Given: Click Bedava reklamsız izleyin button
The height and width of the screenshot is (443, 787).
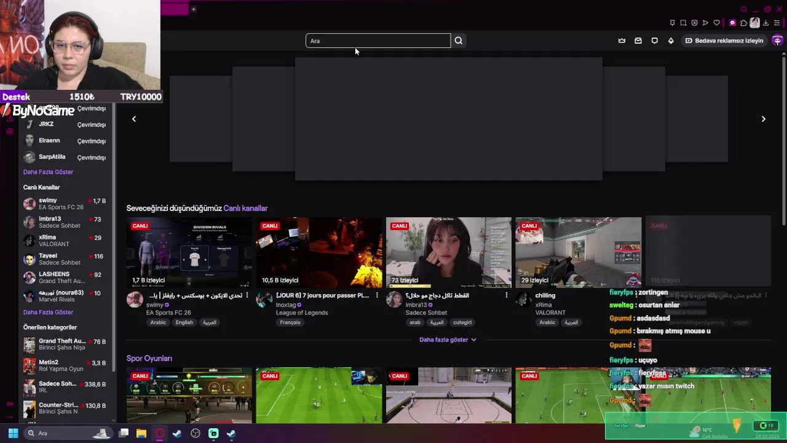Looking at the screenshot, I should pyautogui.click(x=724, y=41).
